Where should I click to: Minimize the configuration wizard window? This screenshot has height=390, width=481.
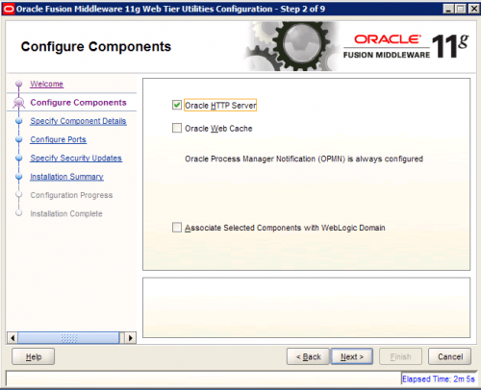click(448, 9)
